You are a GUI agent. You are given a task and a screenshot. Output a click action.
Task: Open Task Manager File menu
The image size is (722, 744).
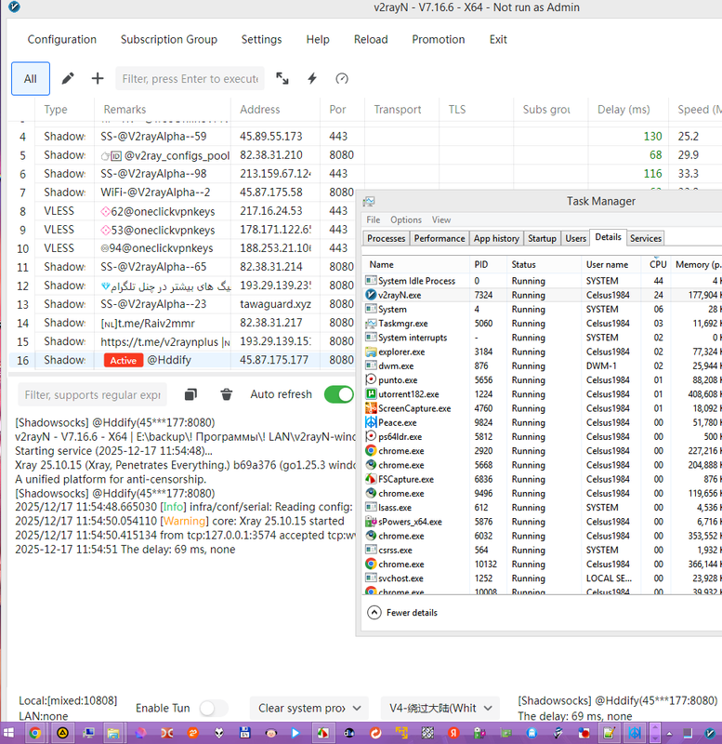tap(374, 219)
